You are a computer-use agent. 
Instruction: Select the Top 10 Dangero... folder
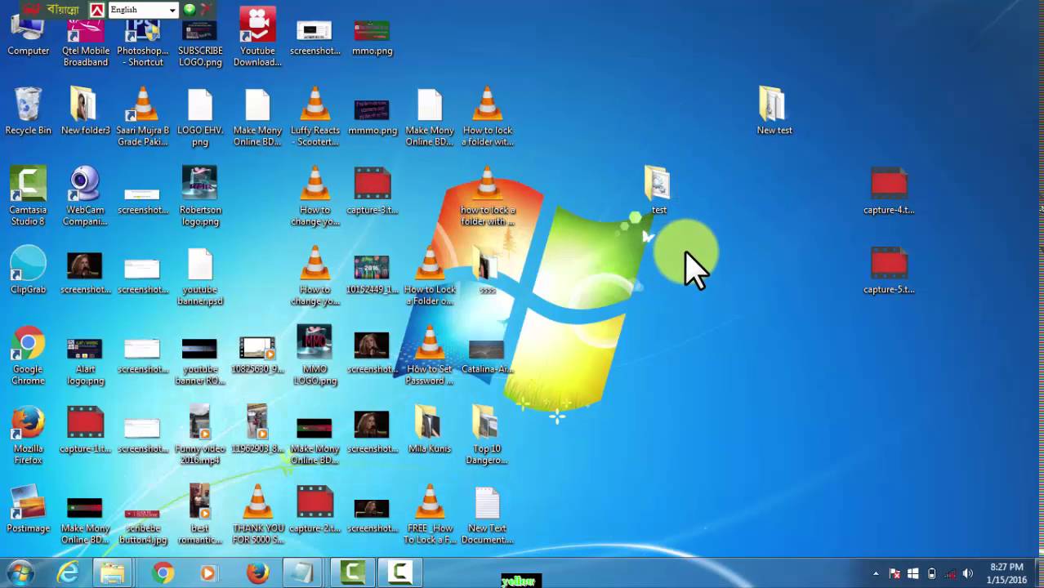coord(487,435)
